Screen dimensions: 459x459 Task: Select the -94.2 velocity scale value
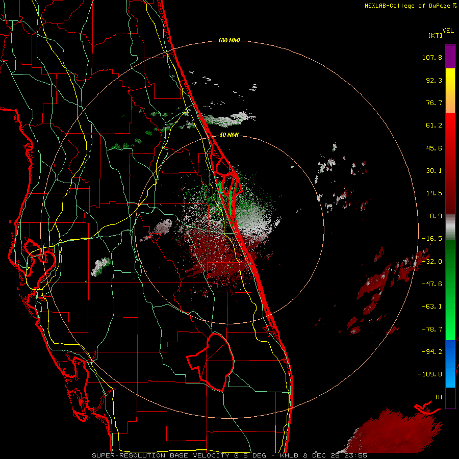(432, 352)
